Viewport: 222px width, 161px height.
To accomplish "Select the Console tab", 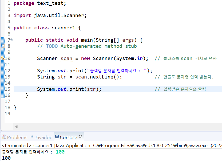I will point(68,137).
